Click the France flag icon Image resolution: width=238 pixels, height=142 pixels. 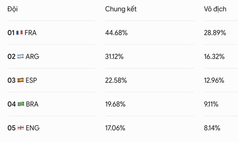coord(20,33)
